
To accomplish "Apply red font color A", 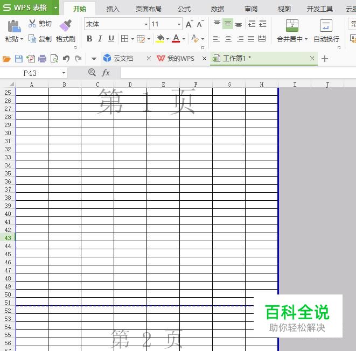I will pyautogui.click(x=176, y=39).
